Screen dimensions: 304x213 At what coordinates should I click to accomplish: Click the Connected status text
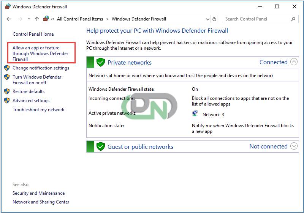click(273, 62)
